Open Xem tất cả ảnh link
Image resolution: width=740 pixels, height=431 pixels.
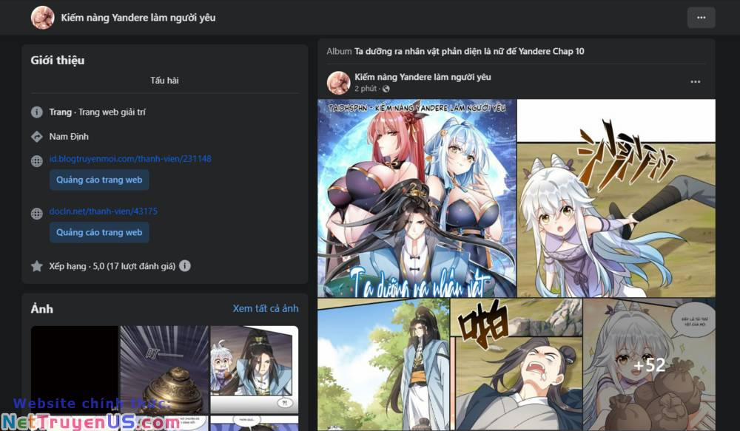[x=265, y=308]
